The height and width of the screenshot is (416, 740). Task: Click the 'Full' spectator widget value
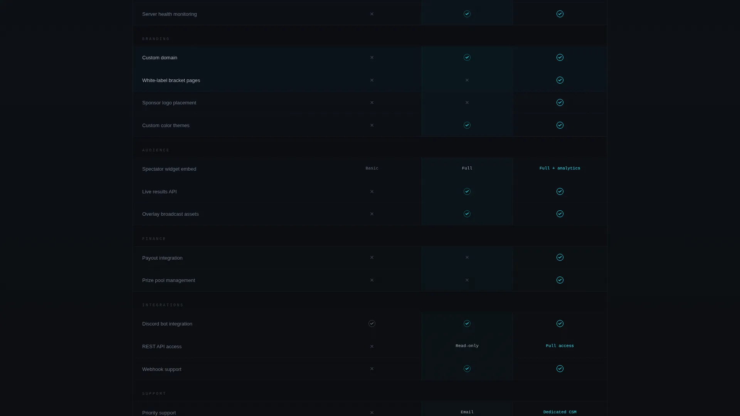click(x=467, y=168)
